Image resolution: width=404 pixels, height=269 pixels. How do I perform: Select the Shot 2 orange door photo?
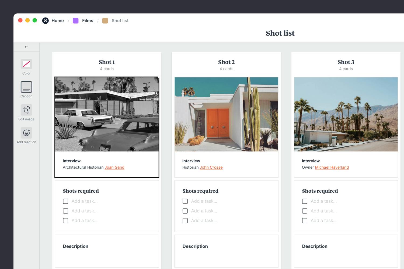coord(226,114)
